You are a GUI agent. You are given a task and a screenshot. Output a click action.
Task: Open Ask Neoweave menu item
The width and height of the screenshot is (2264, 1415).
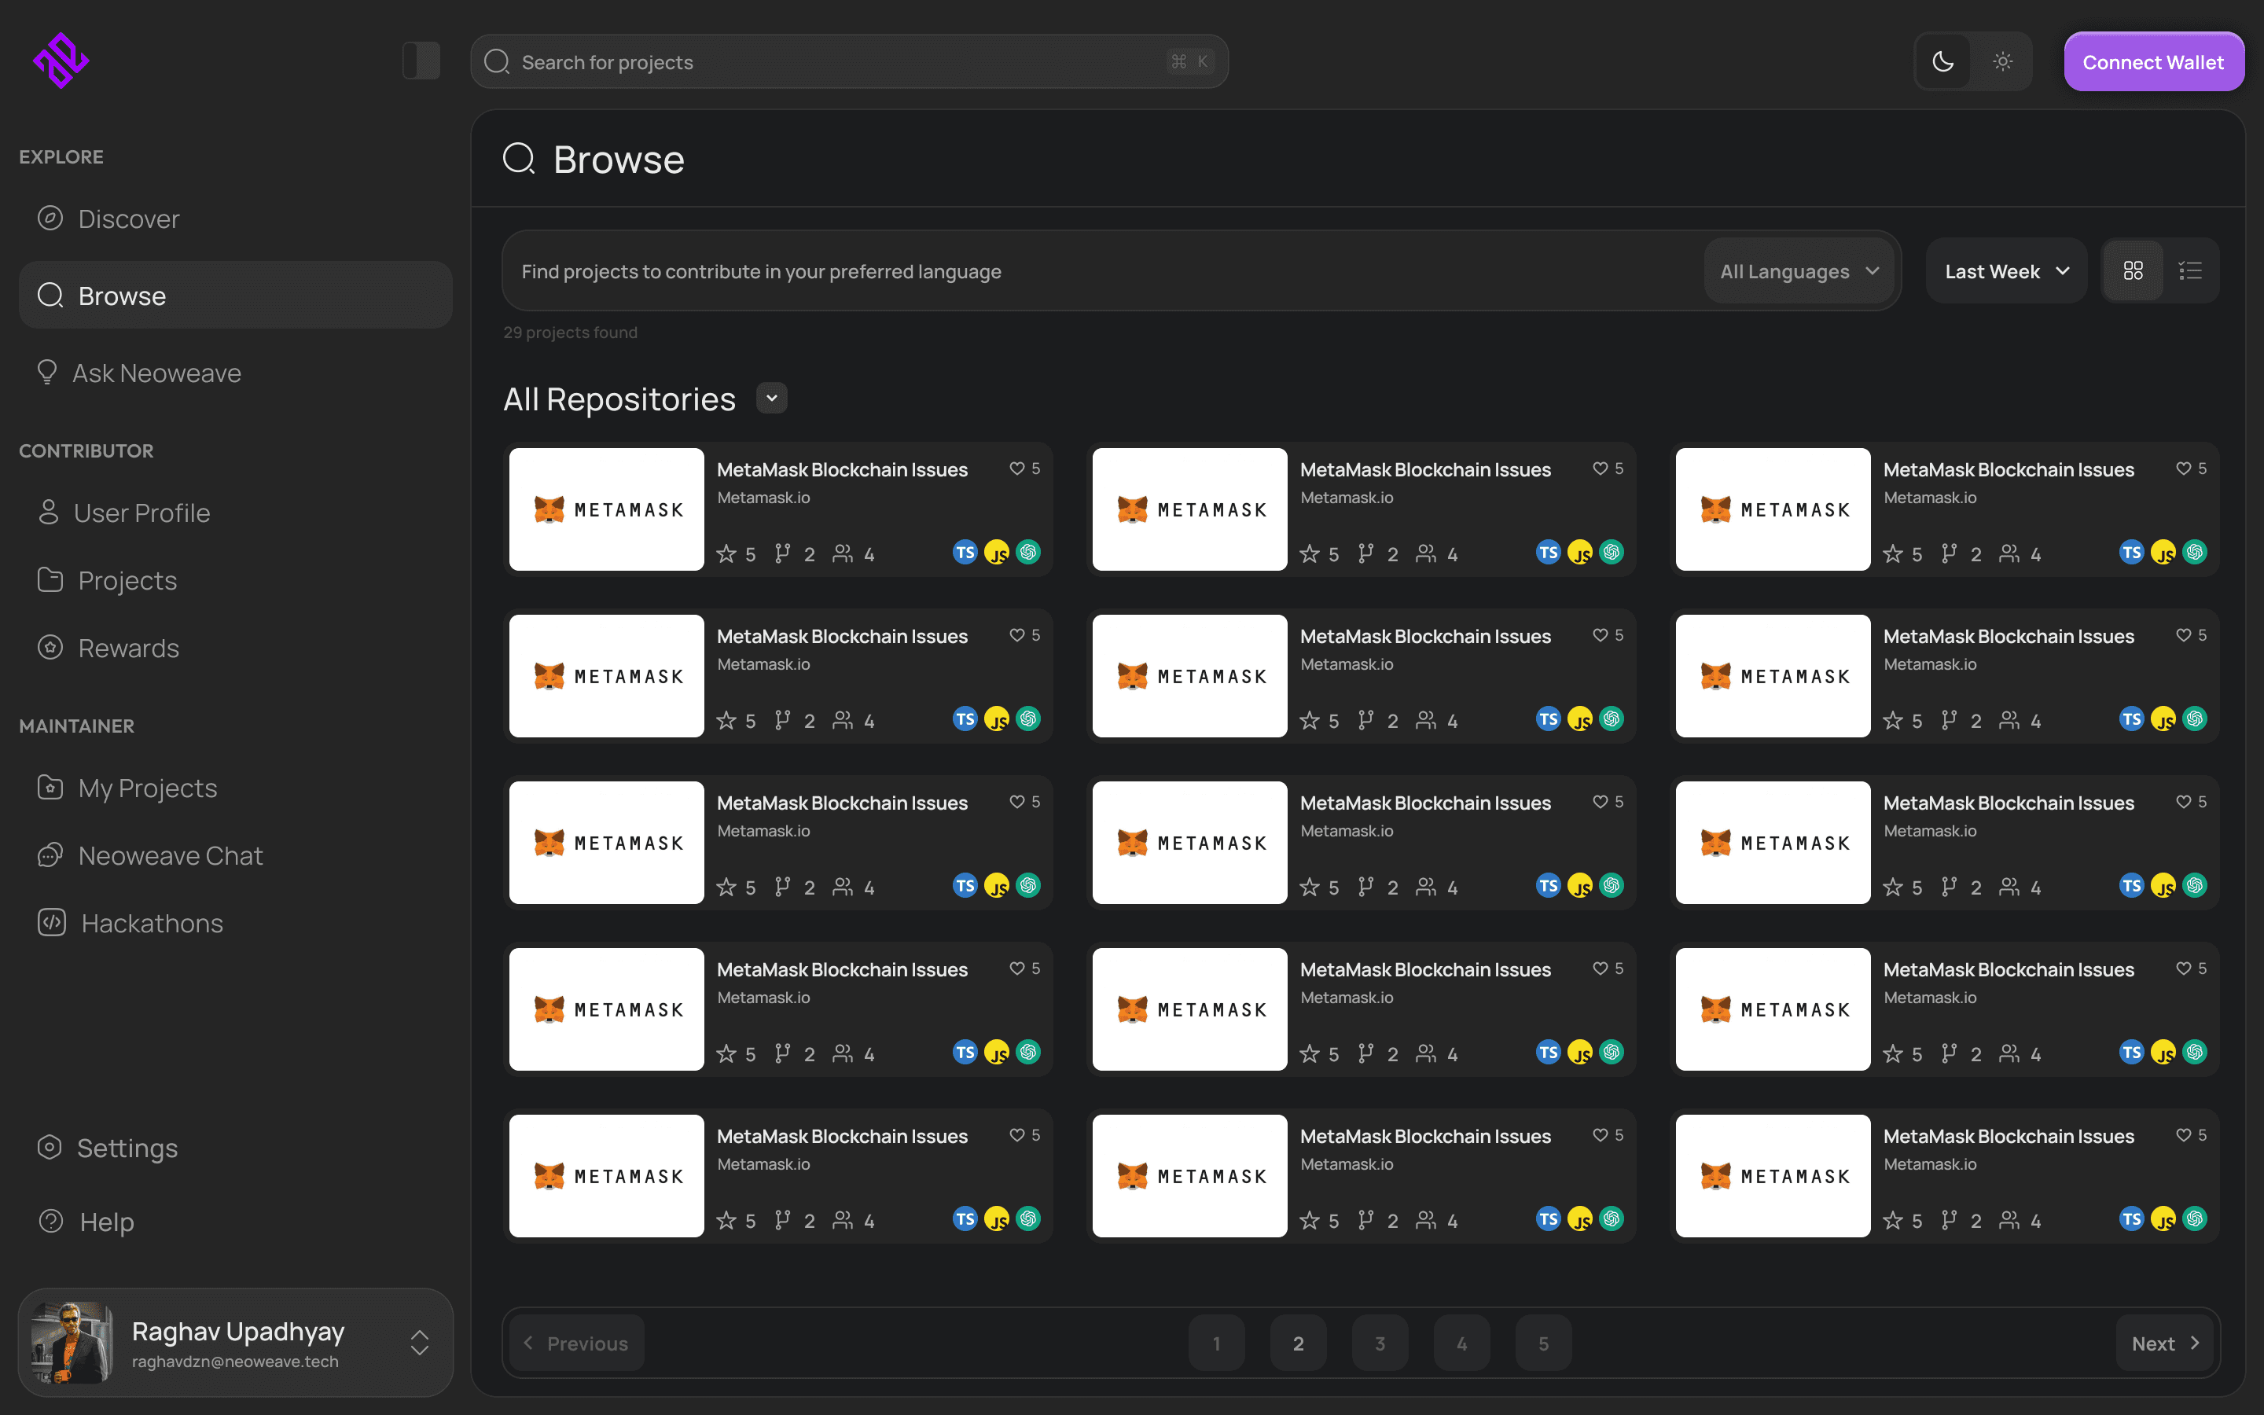pos(156,373)
